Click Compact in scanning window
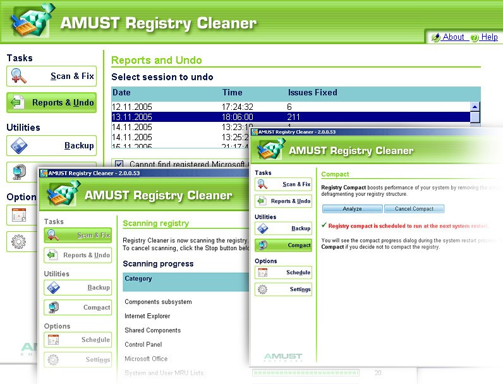The height and width of the screenshot is (384, 503). pos(78,308)
